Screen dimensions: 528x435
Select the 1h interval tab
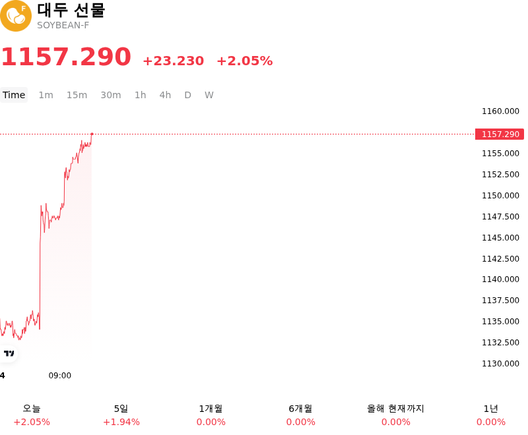[141, 95]
